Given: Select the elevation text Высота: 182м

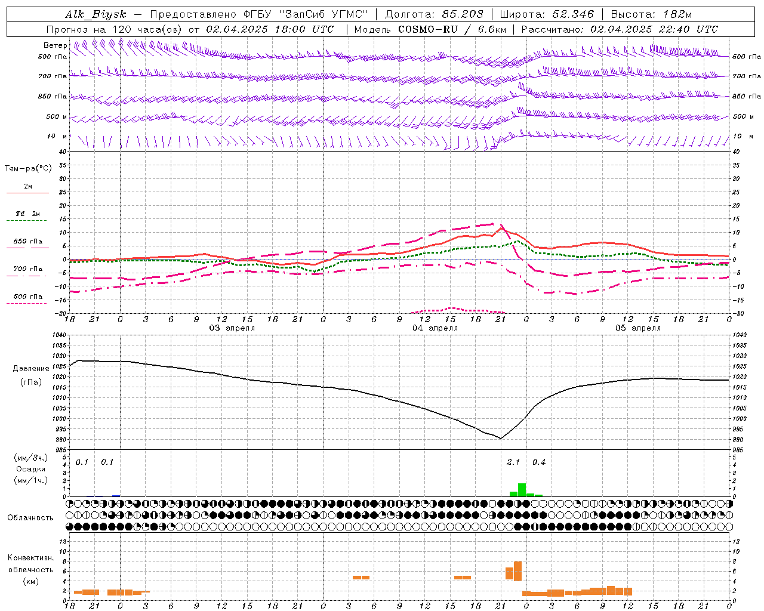Looking at the screenshot, I should point(651,15).
